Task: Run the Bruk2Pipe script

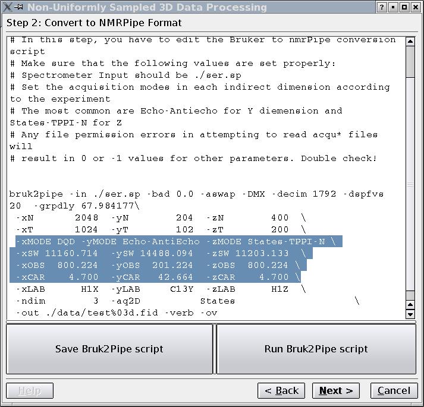Action: (x=316, y=349)
